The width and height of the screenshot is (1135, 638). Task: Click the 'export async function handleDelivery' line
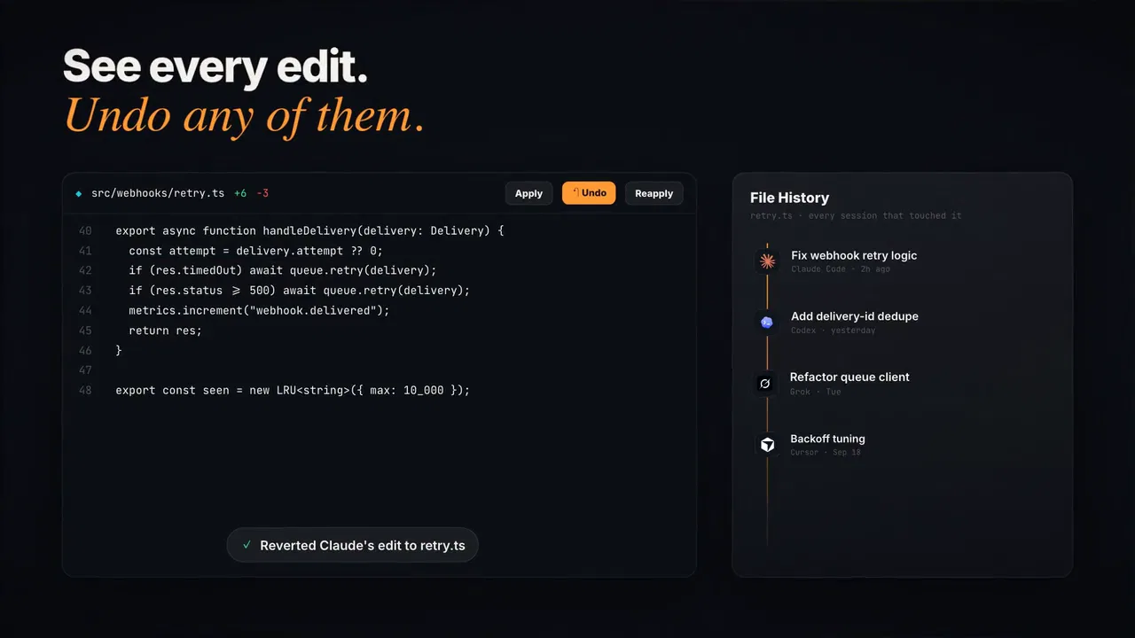coord(309,230)
